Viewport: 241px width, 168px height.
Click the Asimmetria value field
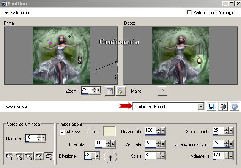click(219, 155)
